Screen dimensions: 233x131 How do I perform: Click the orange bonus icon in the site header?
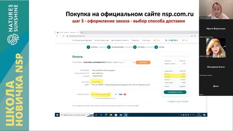click(x=183, y=40)
